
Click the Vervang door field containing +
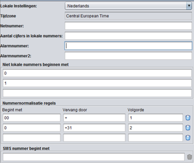pos(94,118)
